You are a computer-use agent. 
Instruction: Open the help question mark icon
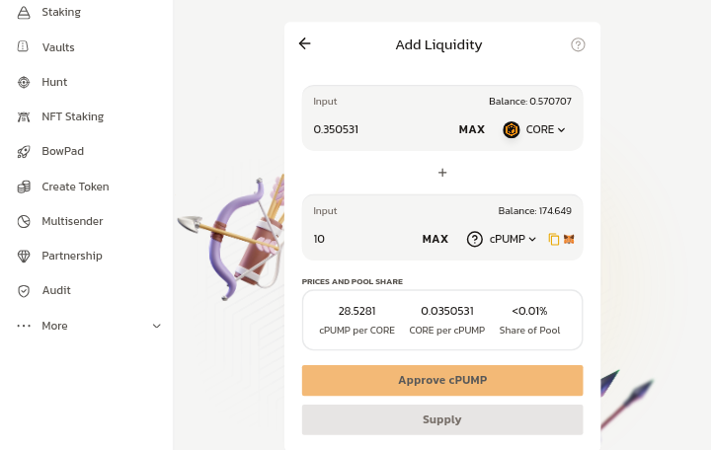point(579,44)
